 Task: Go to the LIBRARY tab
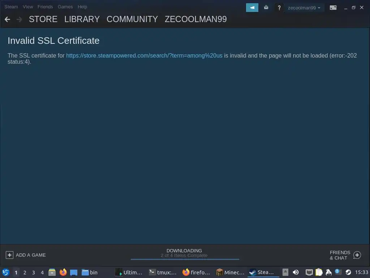click(x=82, y=19)
